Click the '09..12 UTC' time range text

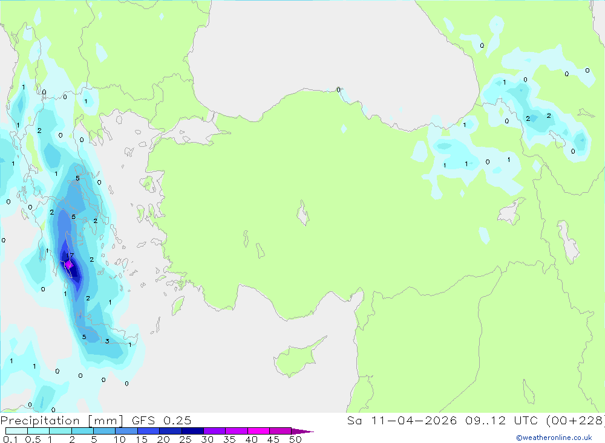coord(501,421)
